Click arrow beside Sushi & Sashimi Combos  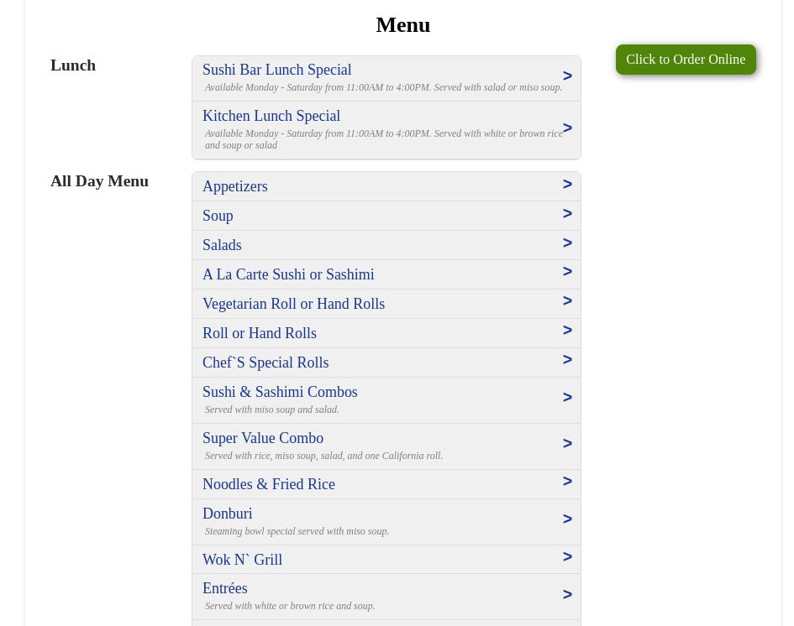click(x=567, y=398)
